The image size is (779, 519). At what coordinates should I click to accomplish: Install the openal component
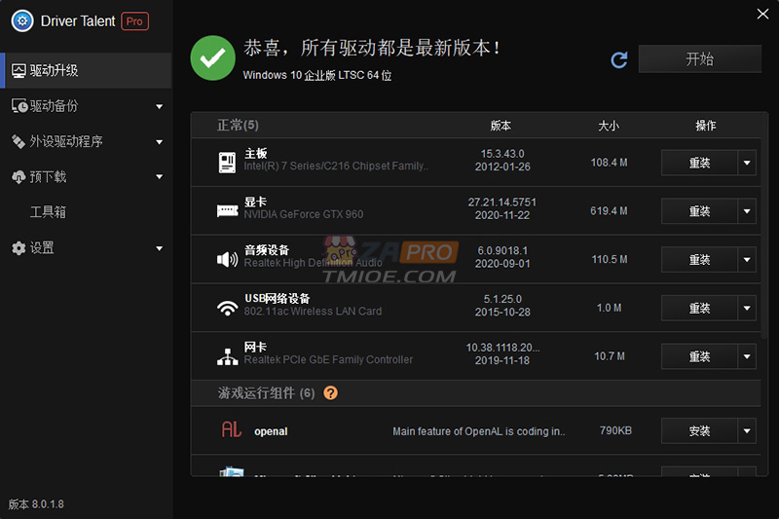[699, 431]
